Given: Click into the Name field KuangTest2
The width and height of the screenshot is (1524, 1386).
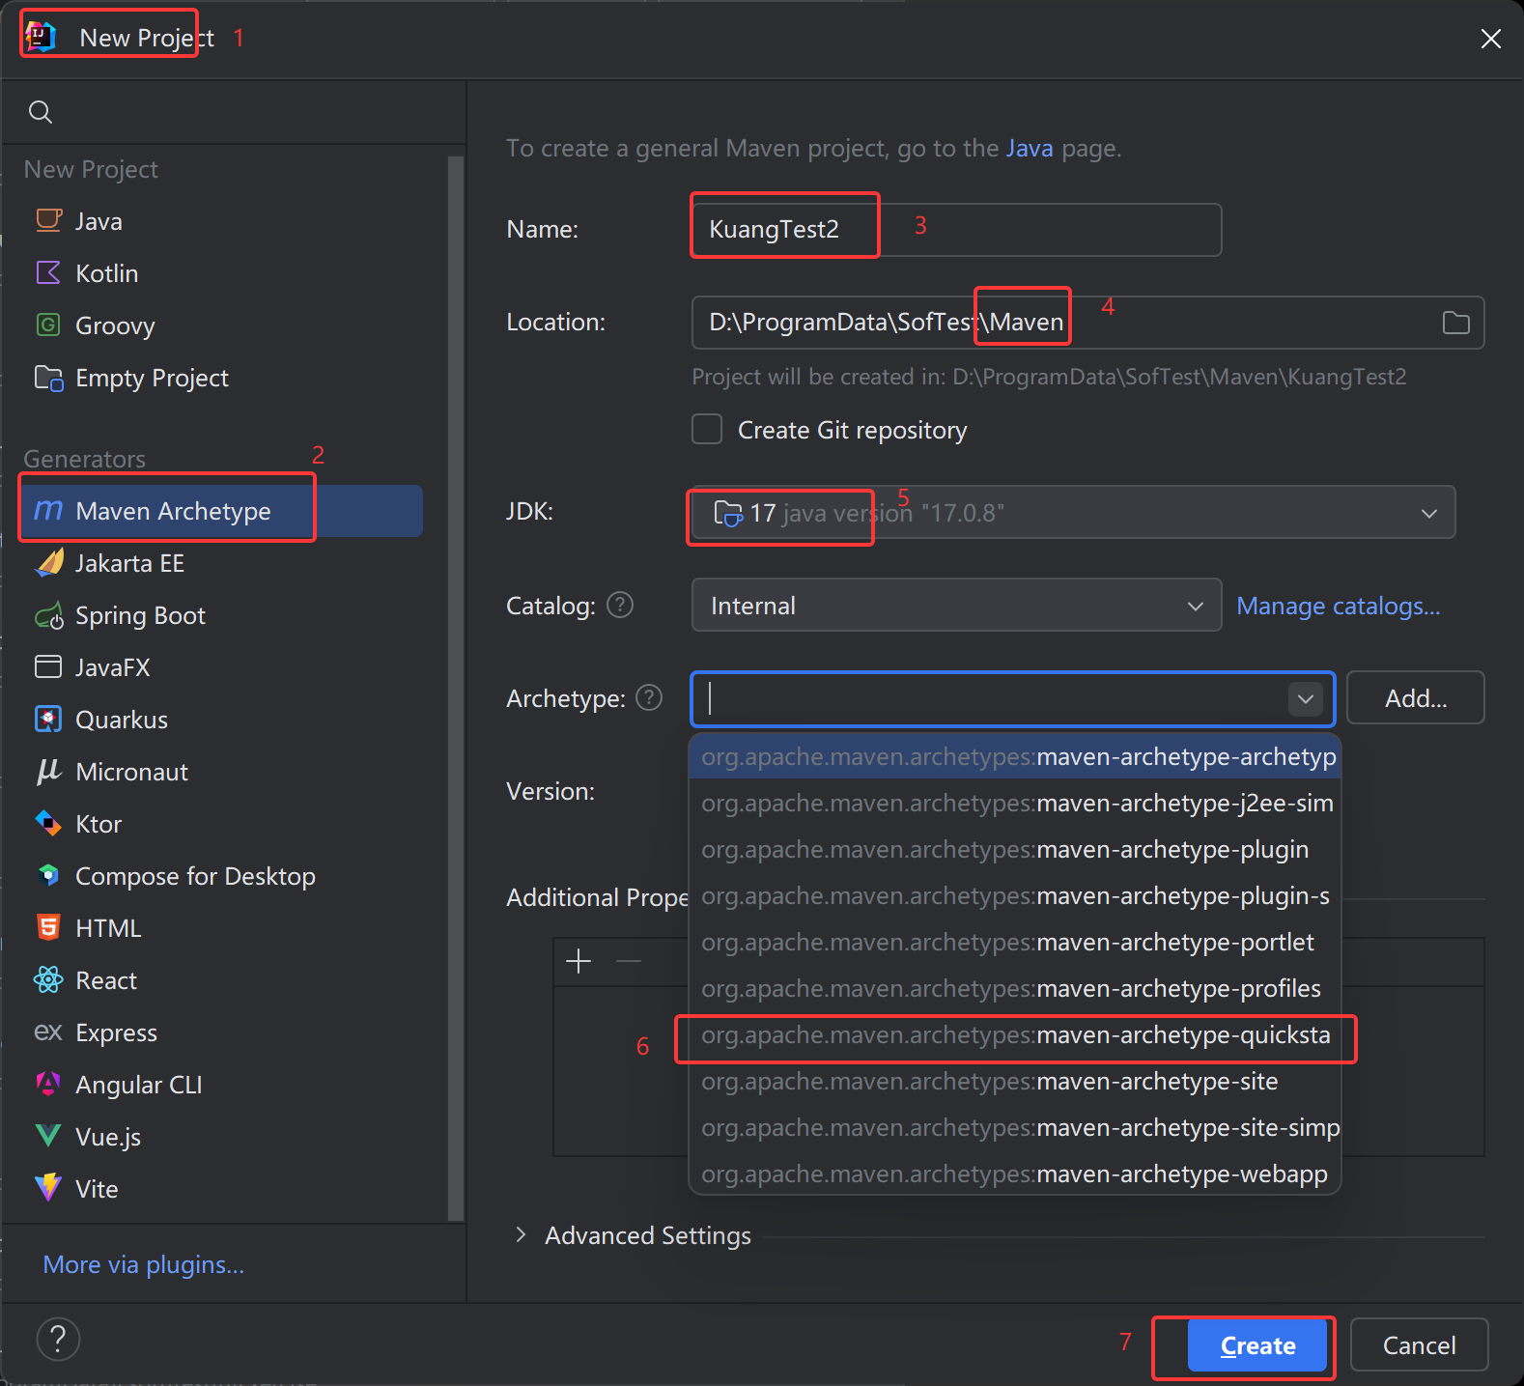Looking at the screenshot, I should click(x=956, y=230).
